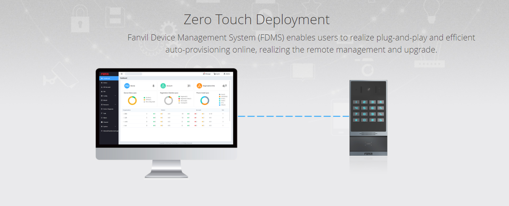Open SIP Account in the sidebar
Screen dimensions: 509x206
pyautogui.click(x=109, y=87)
